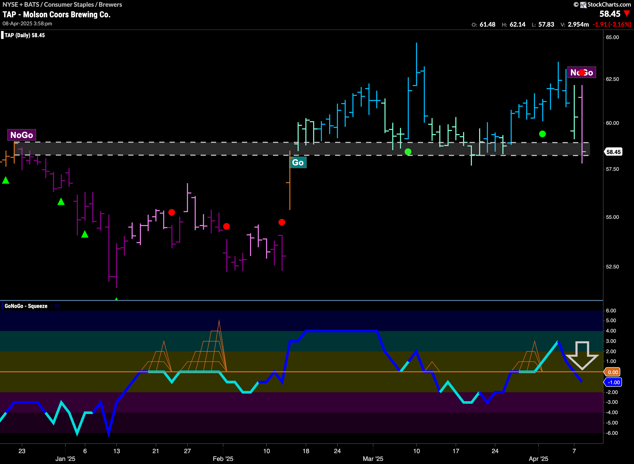
Task: Click the 08-Apr-2025 3:58pm timestamp
Action: (27, 24)
